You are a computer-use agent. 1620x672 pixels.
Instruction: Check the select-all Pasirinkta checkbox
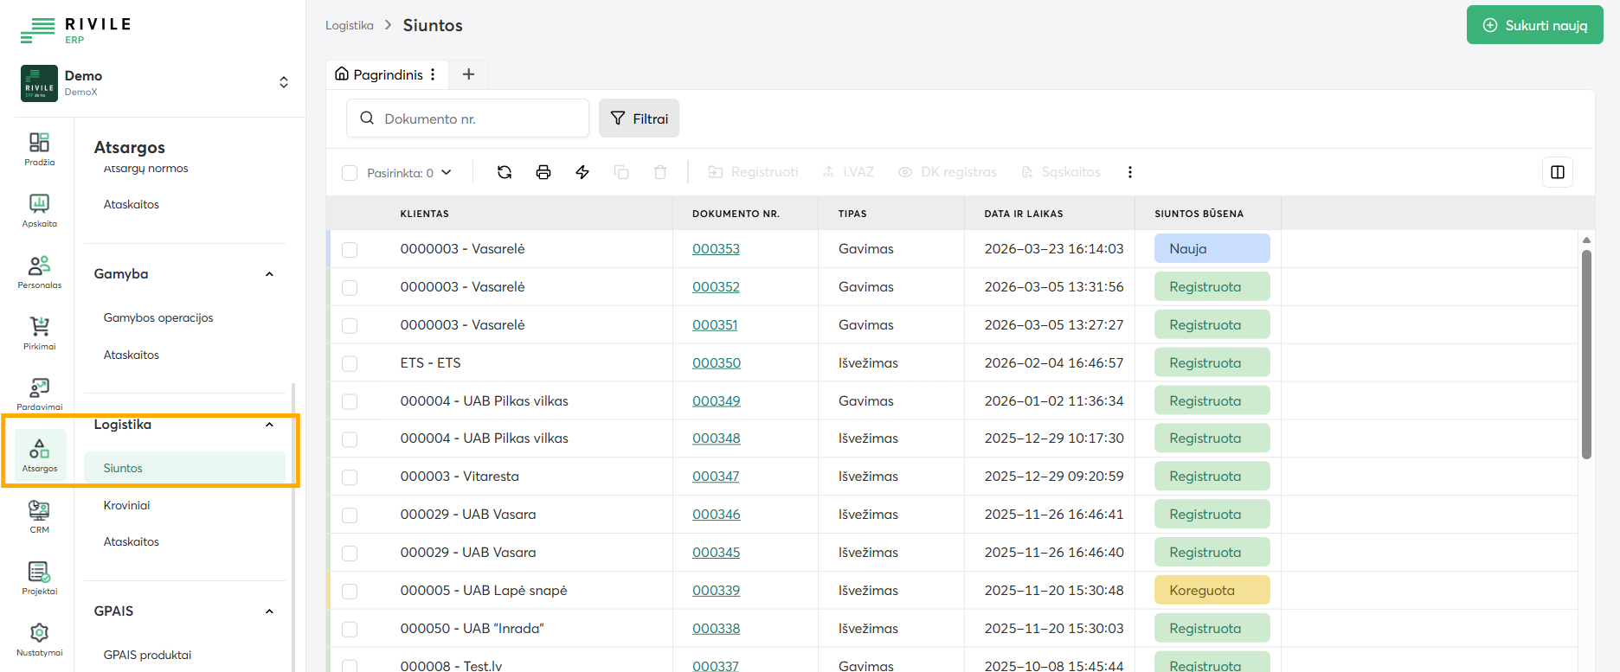coord(350,173)
